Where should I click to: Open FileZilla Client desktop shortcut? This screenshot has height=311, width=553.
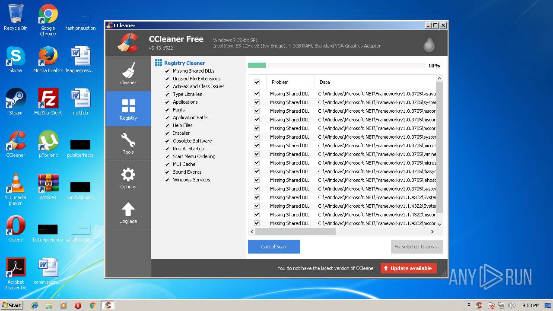[x=48, y=102]
